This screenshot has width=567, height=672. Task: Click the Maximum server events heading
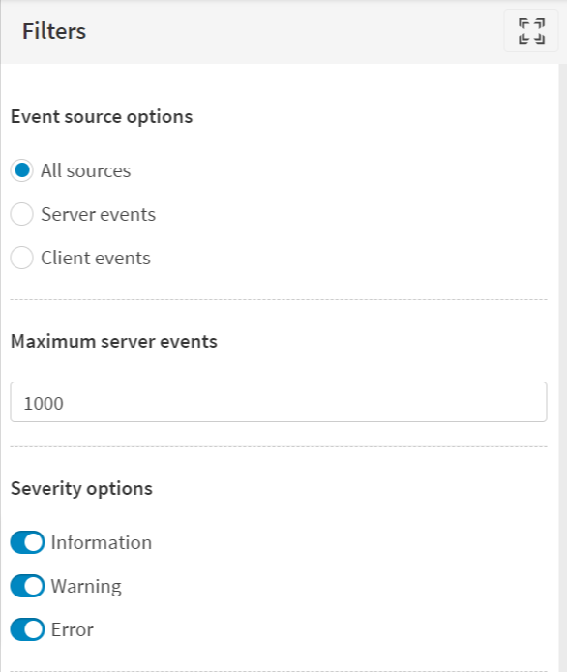[x=114, y=341]
